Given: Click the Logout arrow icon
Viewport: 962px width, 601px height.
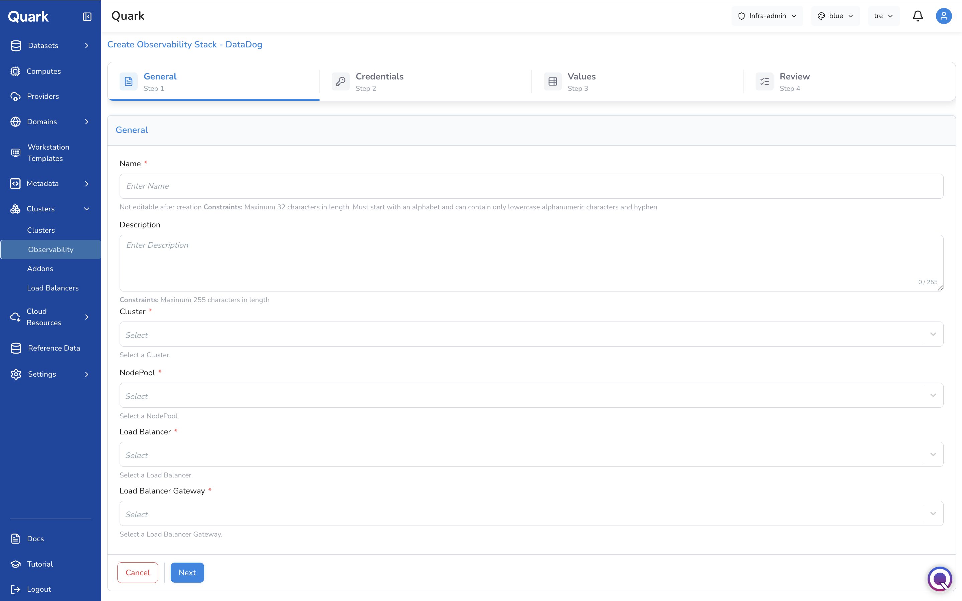Looking at the screenshot, I should [x=15, y=589].
